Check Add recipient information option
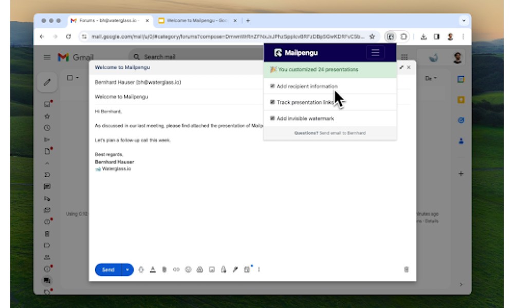Image resolution: width=514 pixels, height=308 pixels. point(272,86)
